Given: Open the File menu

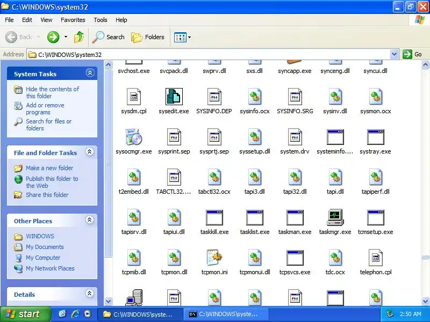Looking at the screenshot, I should pos(9,20).
